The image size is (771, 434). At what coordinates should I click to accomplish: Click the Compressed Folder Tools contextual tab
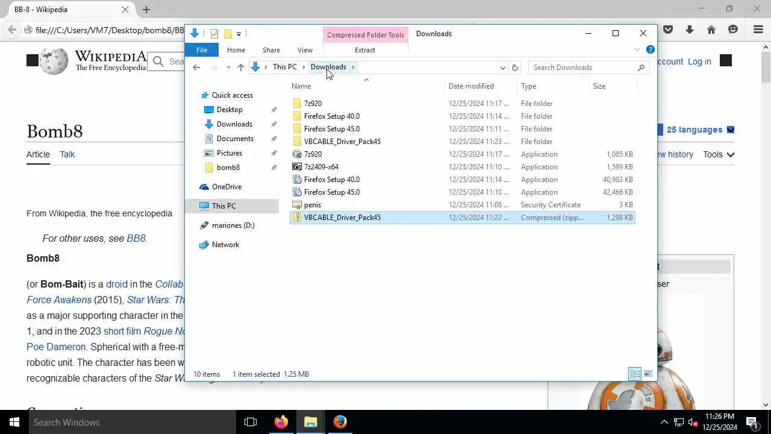click(366, 35)
